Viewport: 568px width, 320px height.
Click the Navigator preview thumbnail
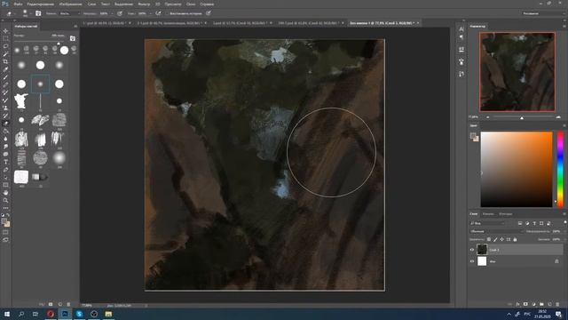[517, 72]
